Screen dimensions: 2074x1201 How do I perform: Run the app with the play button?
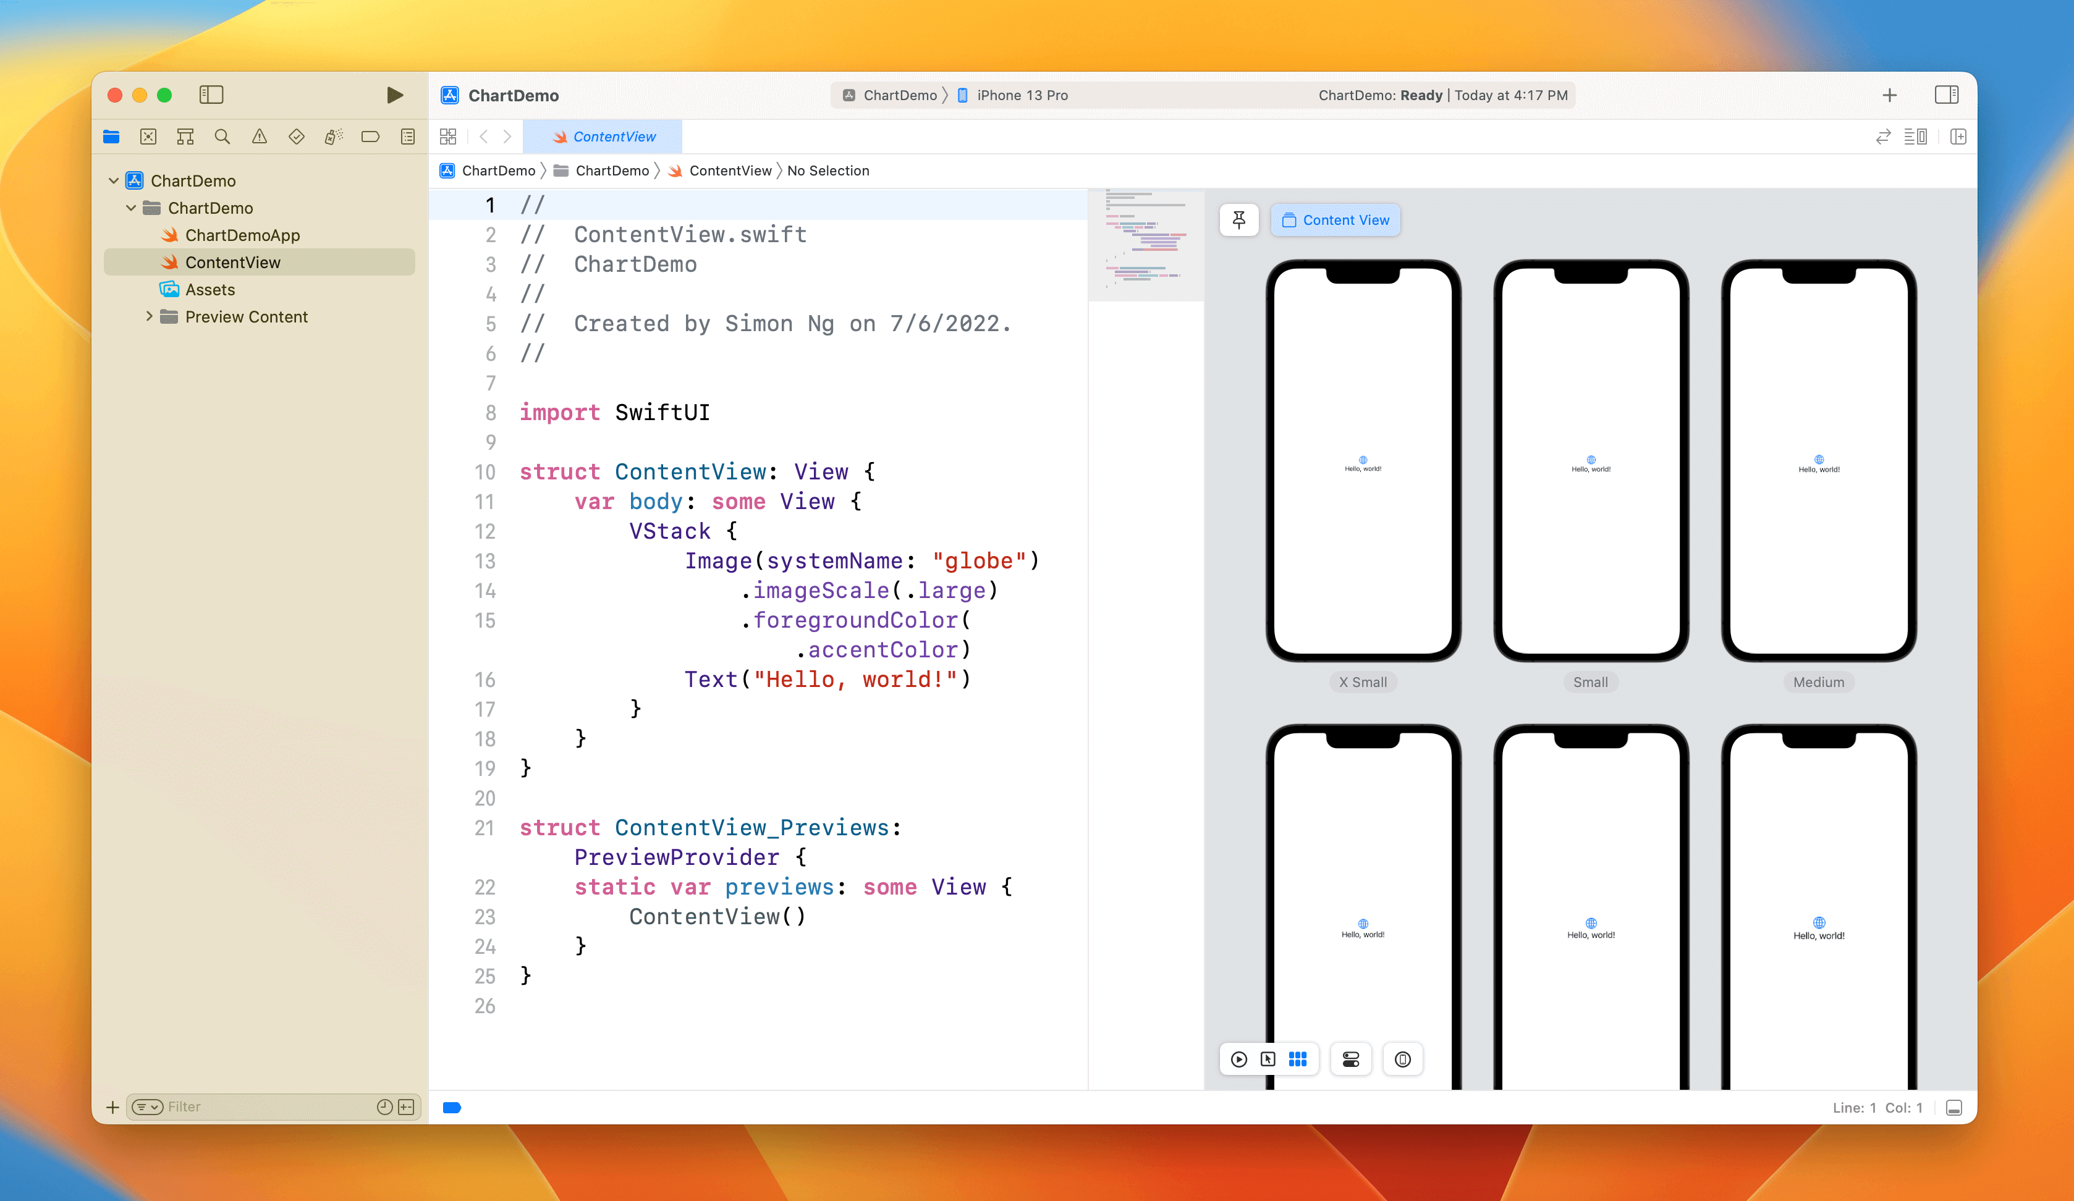(x=394, y=95)
